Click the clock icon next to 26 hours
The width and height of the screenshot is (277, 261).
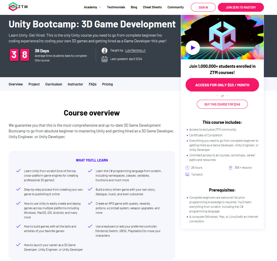[x=187, y=168]
